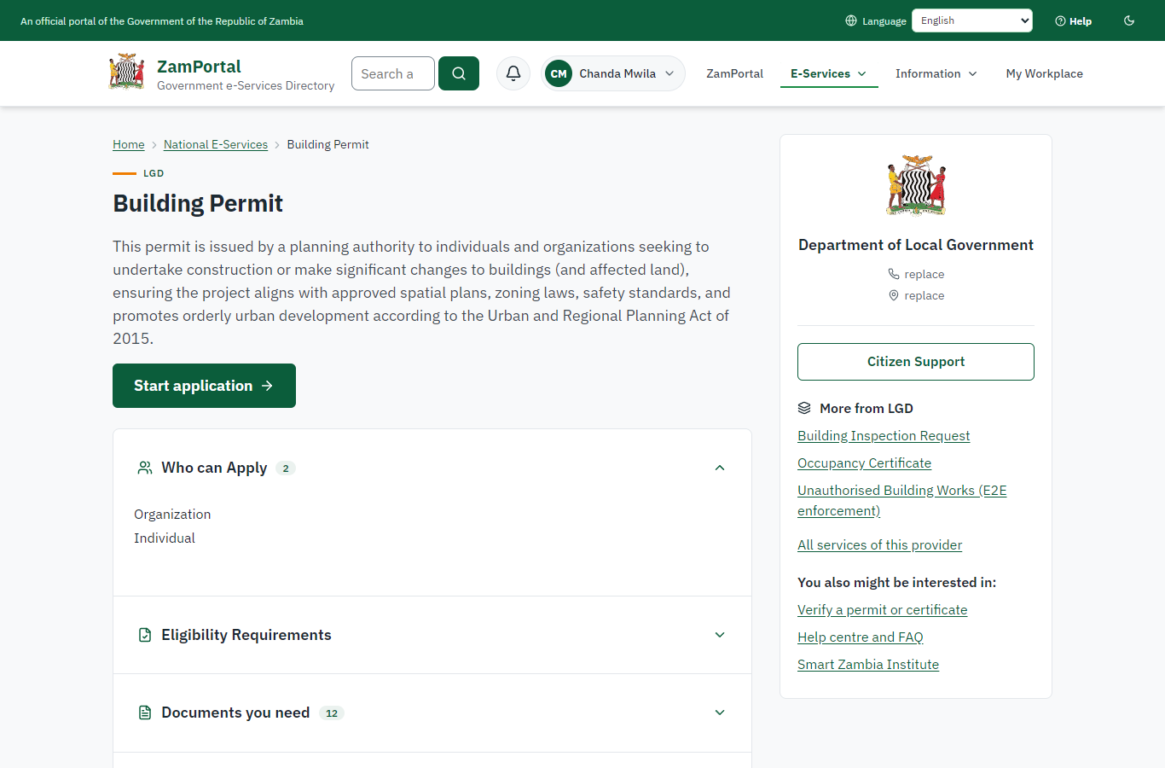Open Help centre and FAQ link
The width and height of the screenshot is (1165, 768).
click(x=861, y=637)
